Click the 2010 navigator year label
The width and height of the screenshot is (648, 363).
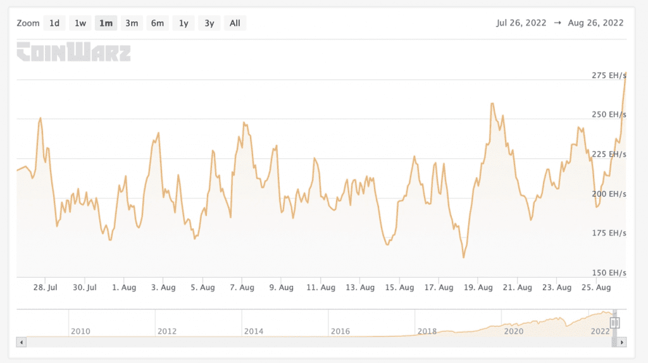[80, 331]
